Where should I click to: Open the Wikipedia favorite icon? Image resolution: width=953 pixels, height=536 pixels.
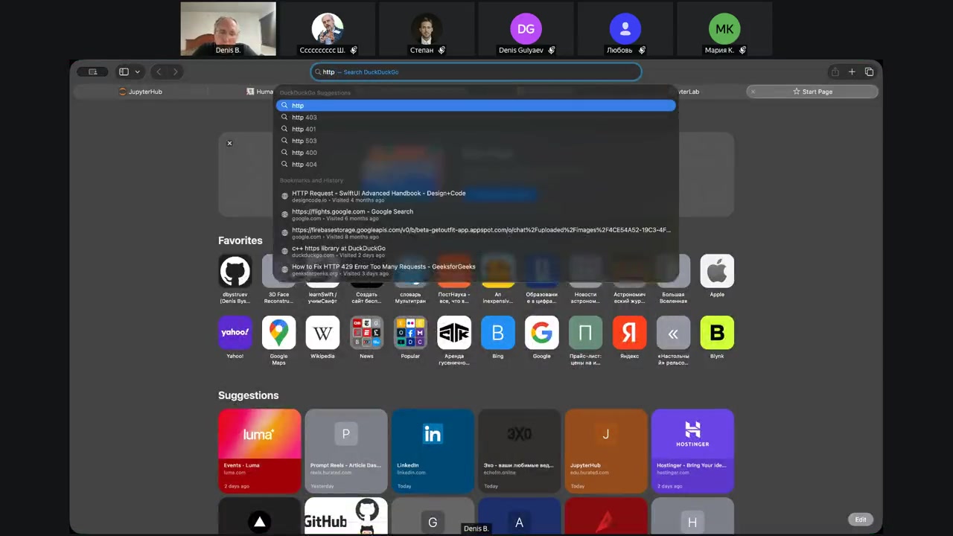pyautogui.click(x=322, y=333)
